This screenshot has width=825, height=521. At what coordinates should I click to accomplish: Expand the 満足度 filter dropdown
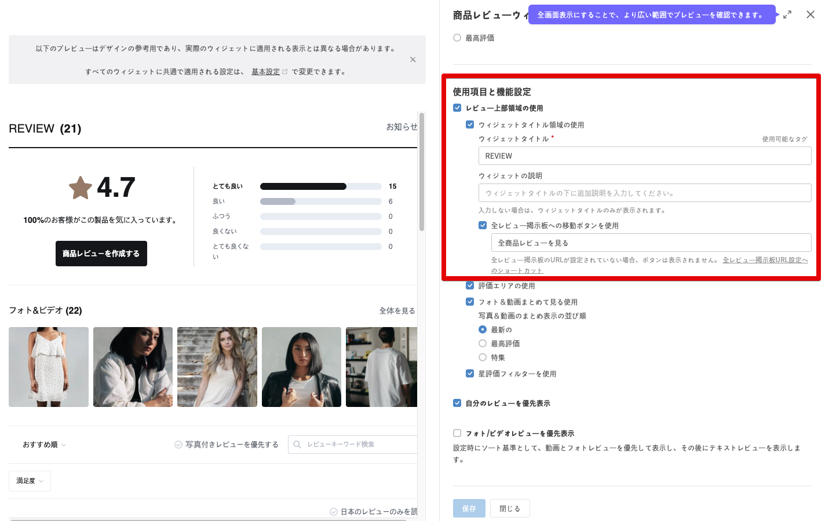30,481
